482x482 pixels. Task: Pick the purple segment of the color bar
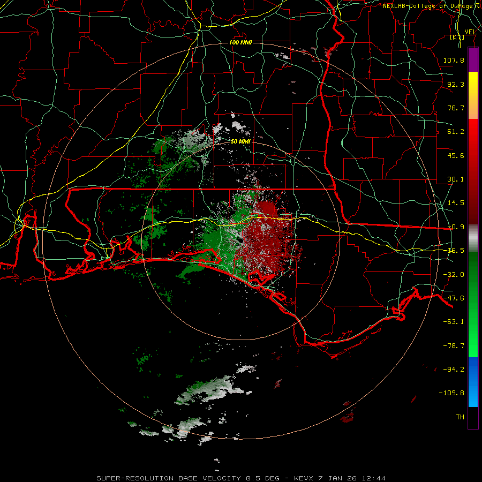click(x=473, y=60)
